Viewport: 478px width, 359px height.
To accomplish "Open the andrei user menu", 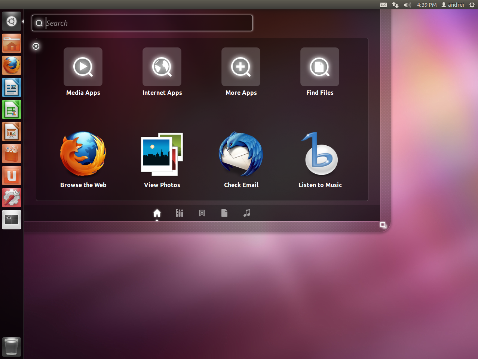I will pos(453,5).
